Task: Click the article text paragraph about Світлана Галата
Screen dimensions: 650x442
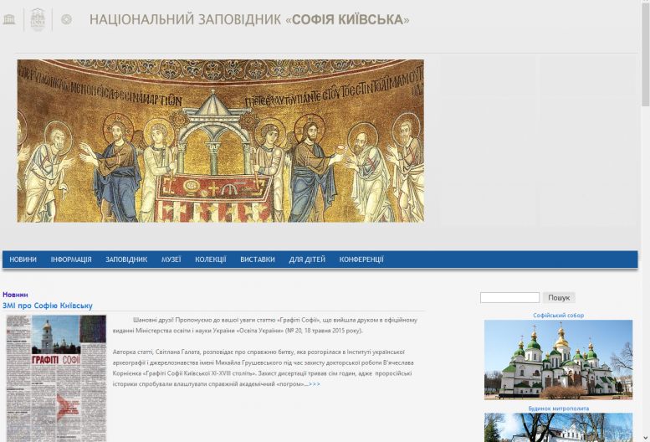Action: 264,367
